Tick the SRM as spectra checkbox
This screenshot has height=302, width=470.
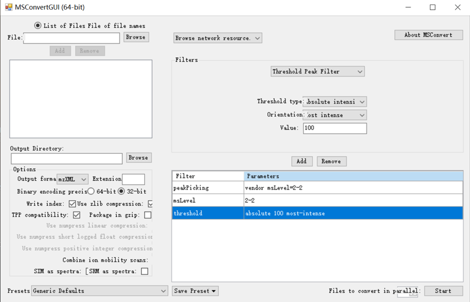(x=144, y=271)
